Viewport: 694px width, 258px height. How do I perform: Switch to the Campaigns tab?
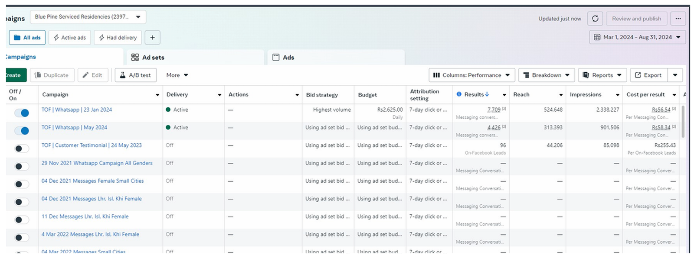tap(64, 57)
